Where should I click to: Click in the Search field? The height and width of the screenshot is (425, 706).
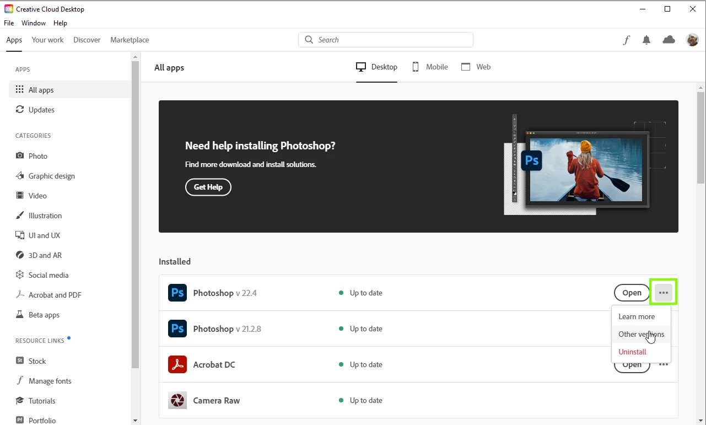point(386,40)
